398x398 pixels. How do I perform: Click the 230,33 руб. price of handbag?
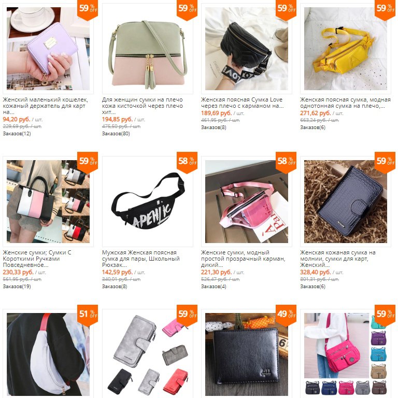[18, 272]
